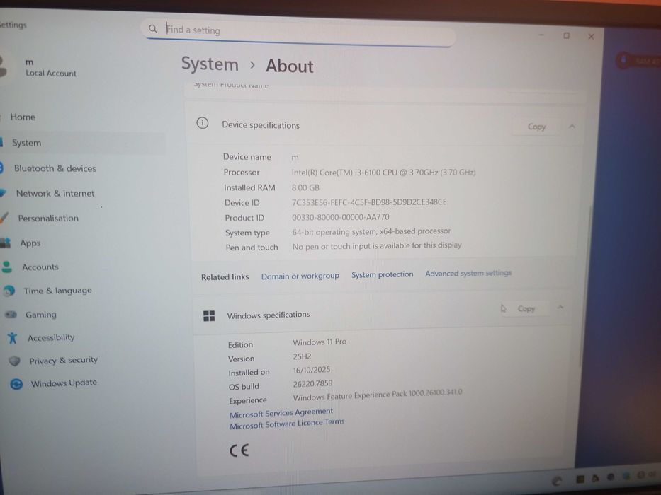This screenshot has height=495, width=661.
Task: Open Accounts settings
Action: pyautogui.click(x=40, y=267)
